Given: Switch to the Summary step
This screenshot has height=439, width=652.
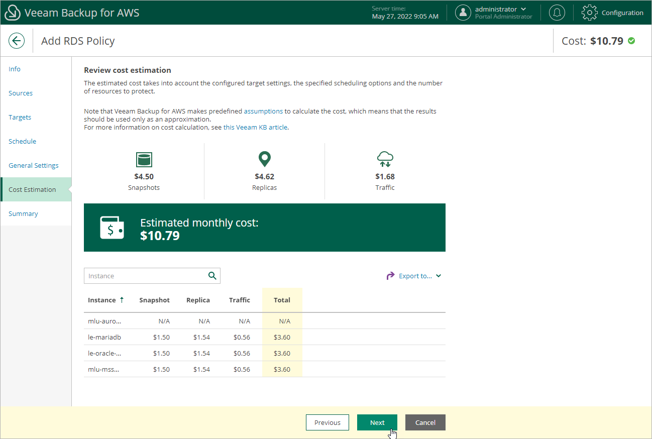Looking at the screenshot, I should [23, 213].
